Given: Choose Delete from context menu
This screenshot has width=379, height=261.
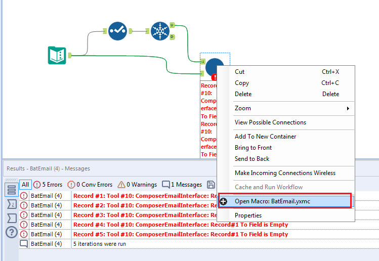Looking at the screenshot, I should tap(286, 94).
